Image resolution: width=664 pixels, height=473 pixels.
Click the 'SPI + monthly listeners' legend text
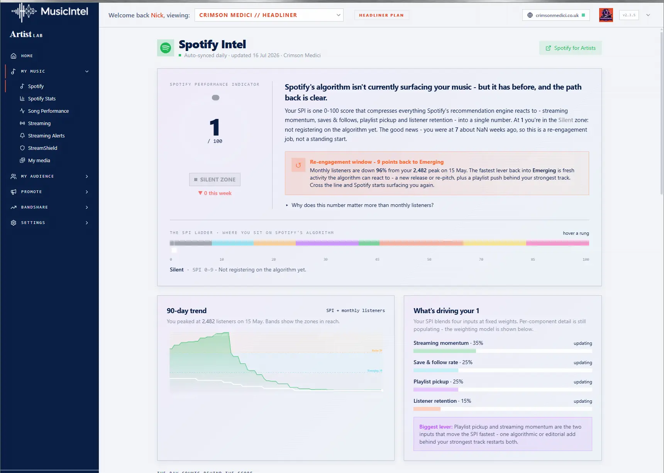pyautogui.click(x=356, y=310)
